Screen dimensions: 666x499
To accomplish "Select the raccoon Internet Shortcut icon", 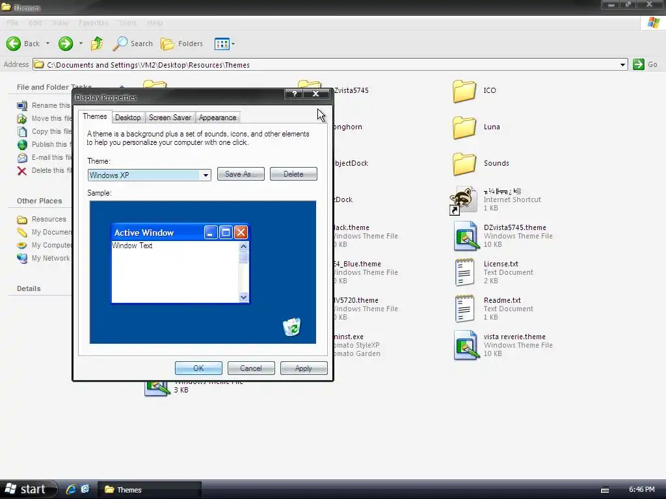I will pyautogui.click(x=462, y=200).
